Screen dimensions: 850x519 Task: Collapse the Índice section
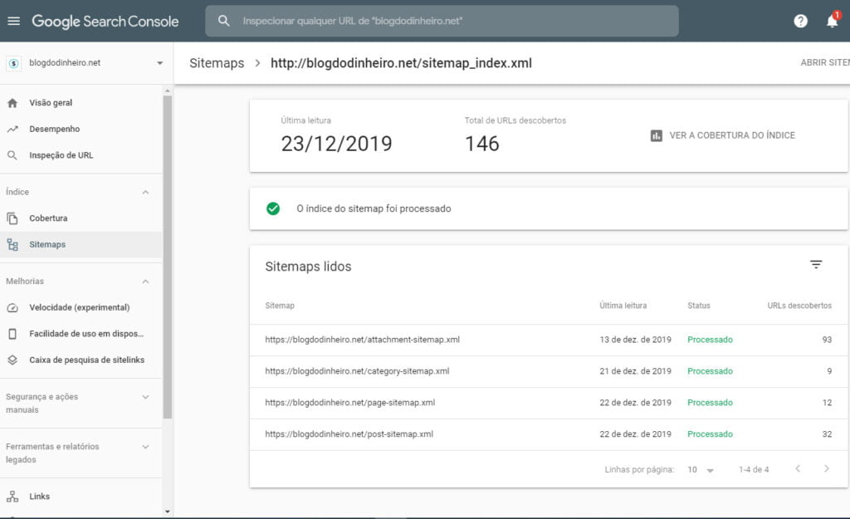[x=145, y=192]
